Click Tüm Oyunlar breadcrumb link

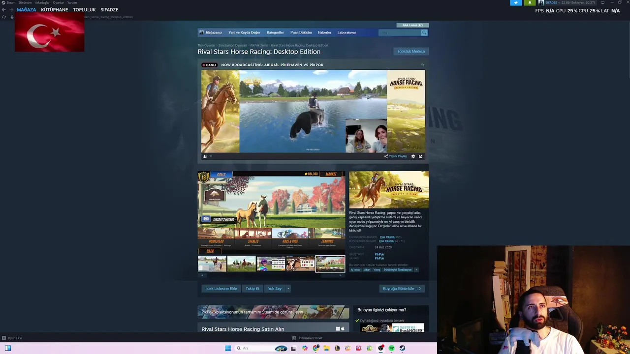tap(206, 45)
